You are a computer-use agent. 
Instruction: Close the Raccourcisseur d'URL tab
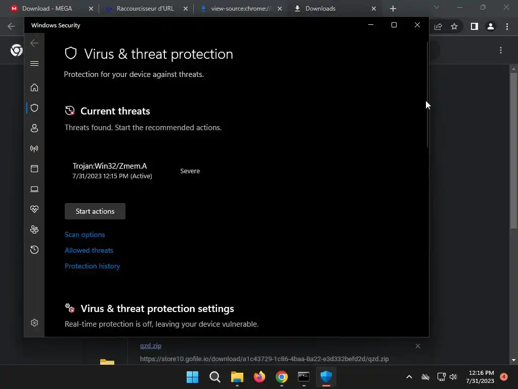click(186, 9)
